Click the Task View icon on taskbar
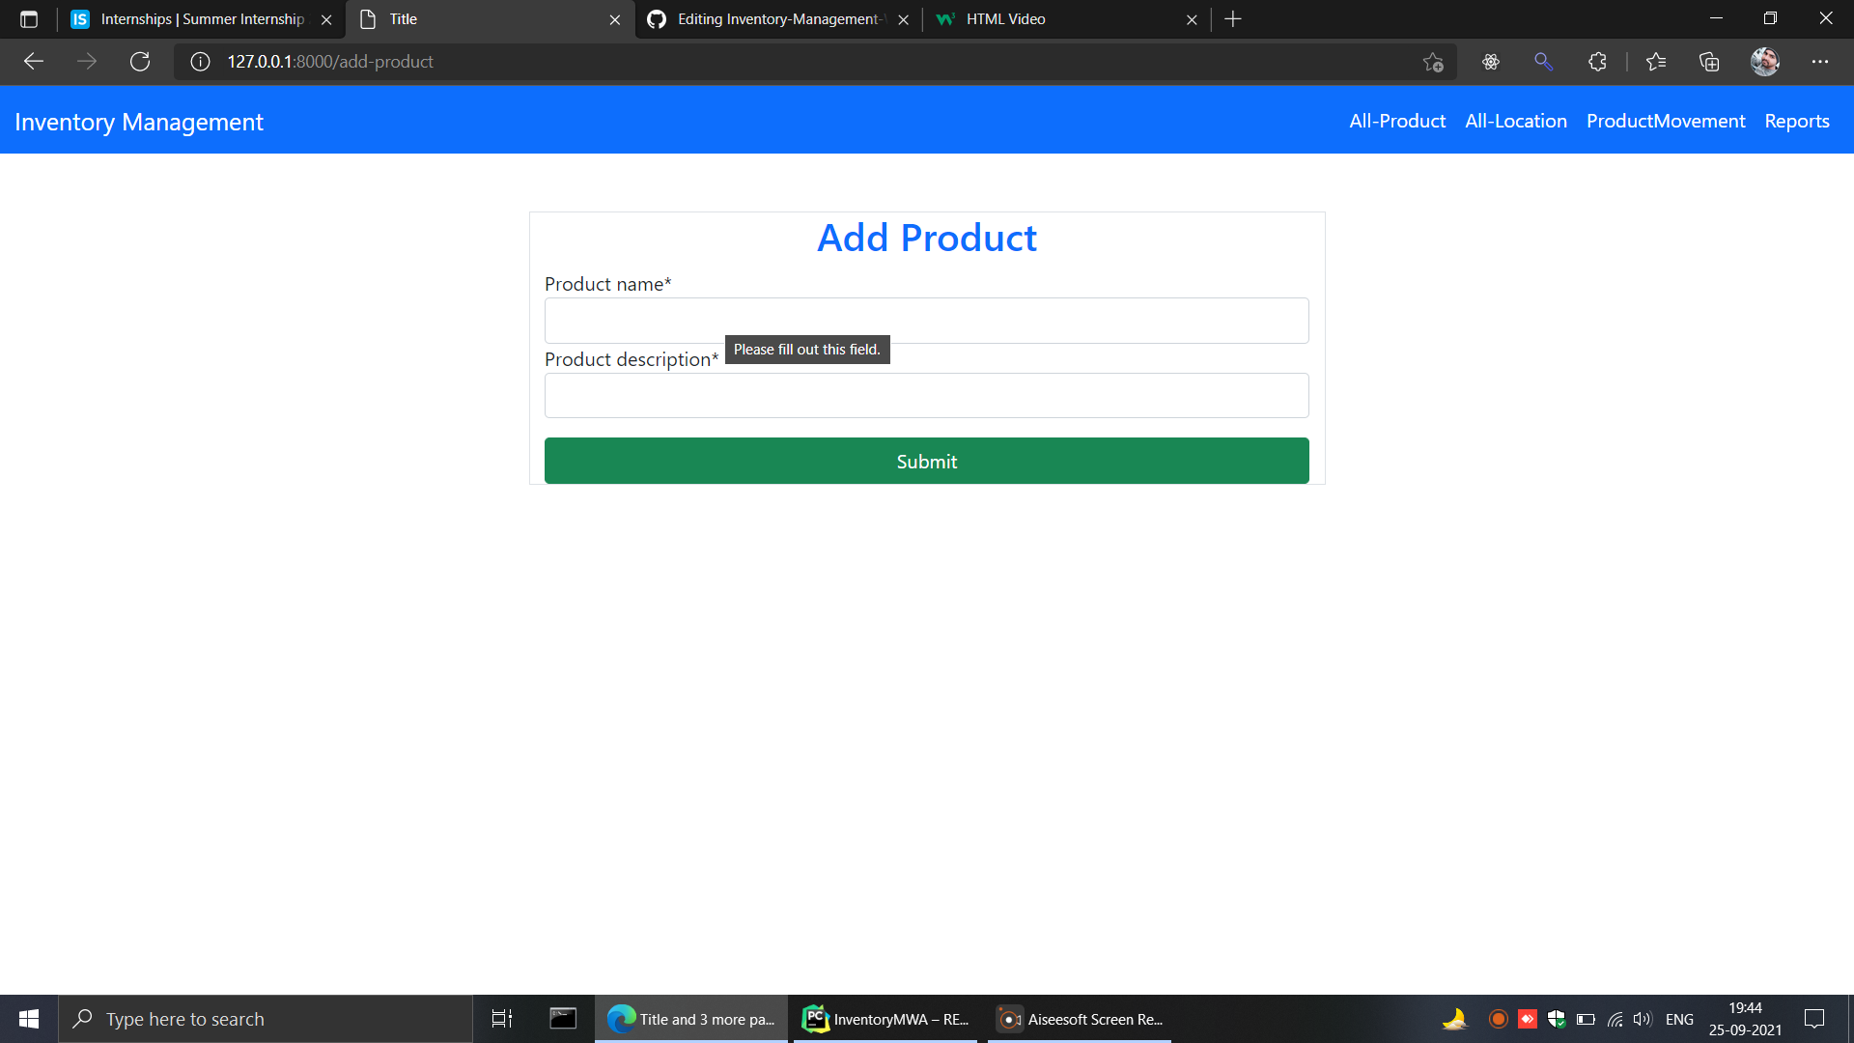 (x=501, y=1019)
